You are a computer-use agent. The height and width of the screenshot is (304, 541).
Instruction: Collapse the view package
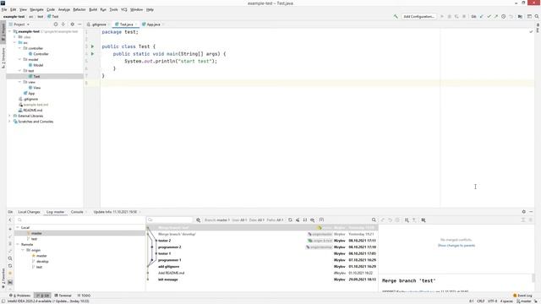[x=19, y=82]
